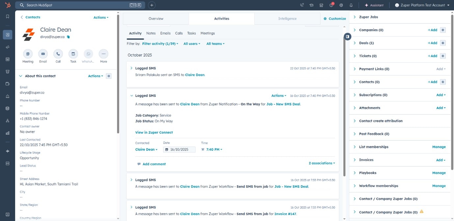The image size is (454, 221).
Task: Expand the 22 Oct Logged SMS entry
Action: coord(131,68)
